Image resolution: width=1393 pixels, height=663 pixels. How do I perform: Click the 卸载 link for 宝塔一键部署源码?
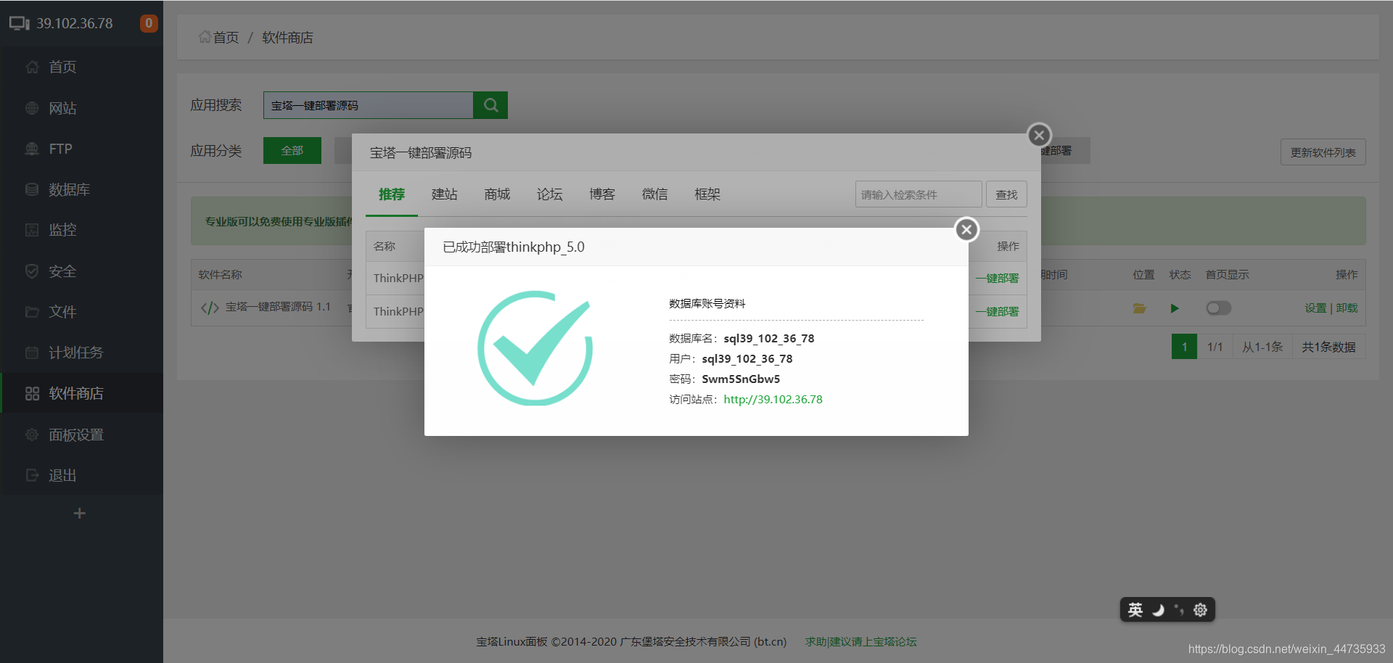click(1347, 308)
